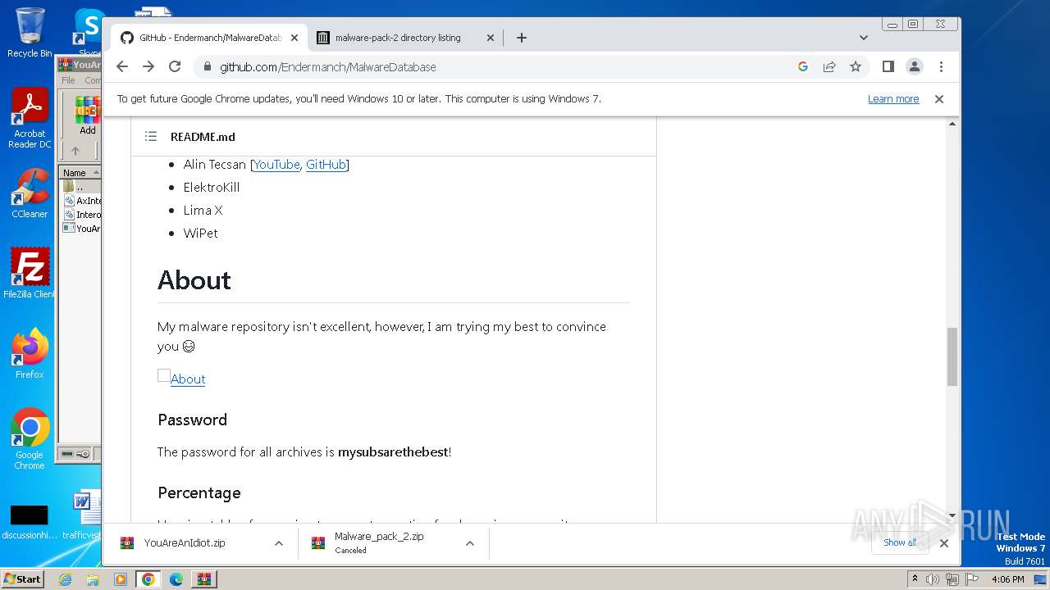Launch CCleaner from the desktop

(30, 193)
